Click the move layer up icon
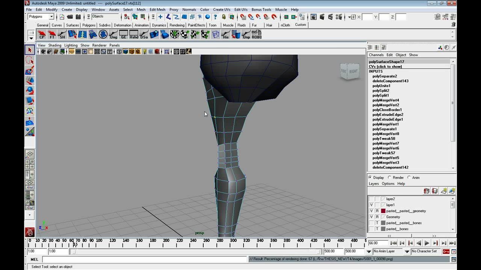This screenshot has height=270, width=481. pos(427,191)
